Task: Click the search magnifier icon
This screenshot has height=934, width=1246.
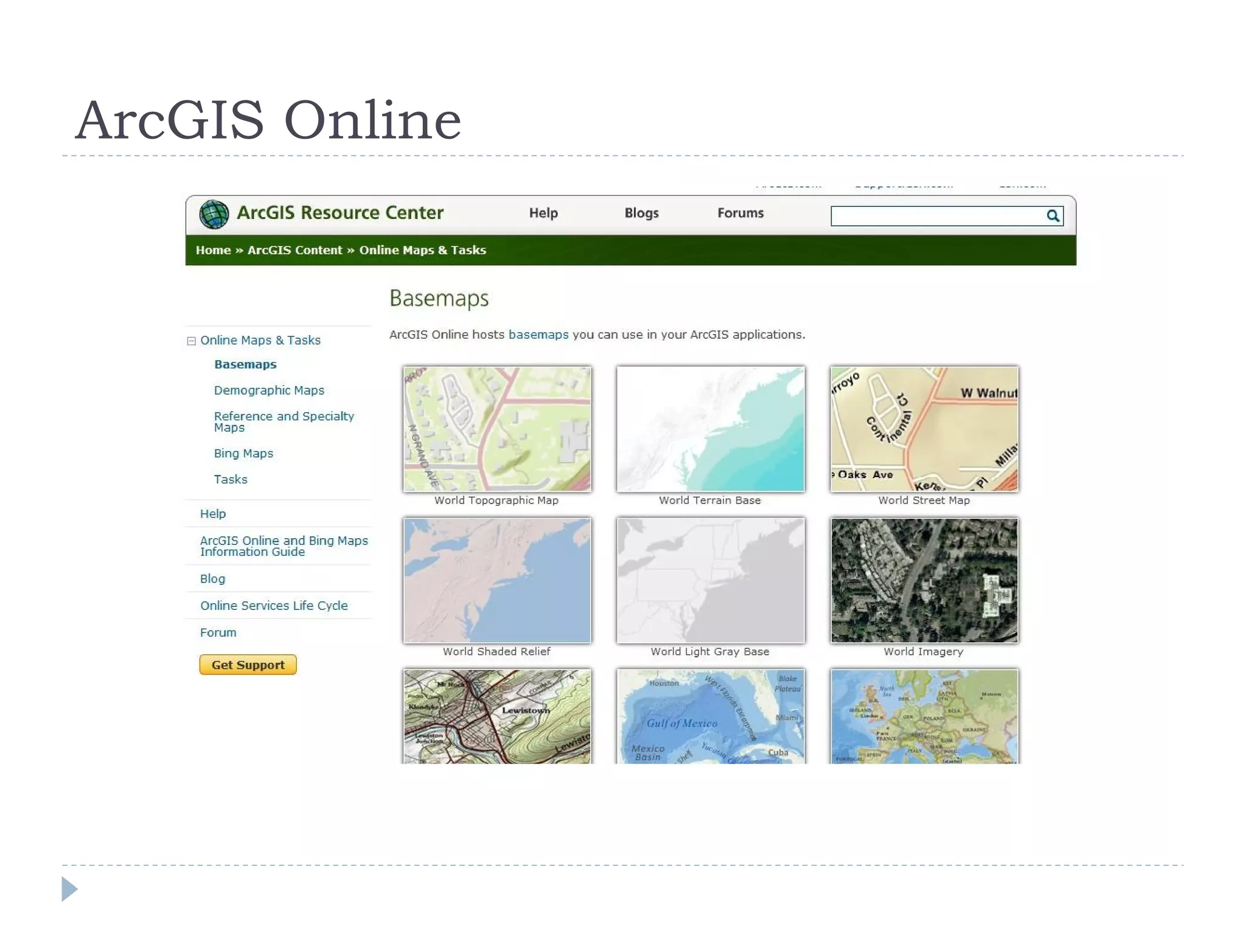Action: tap(1053, 216)
